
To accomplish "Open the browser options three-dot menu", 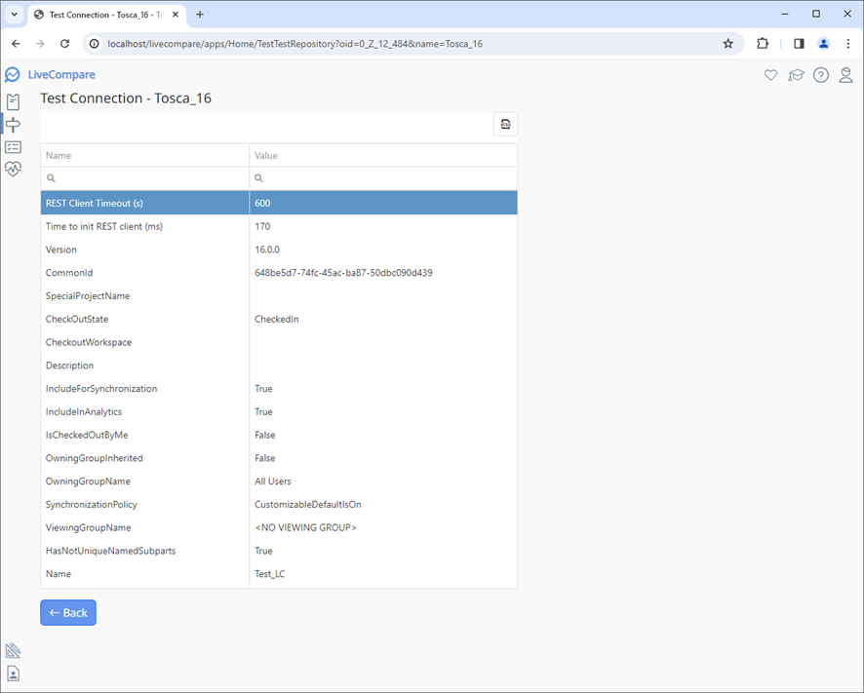I will pyautogui.click(x=849, y=44).
